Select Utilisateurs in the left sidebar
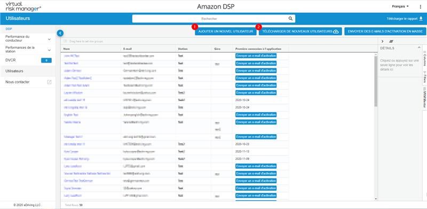The width and height of the screenshot is (427, 209). pyautogui.click(x=14, y=71)
